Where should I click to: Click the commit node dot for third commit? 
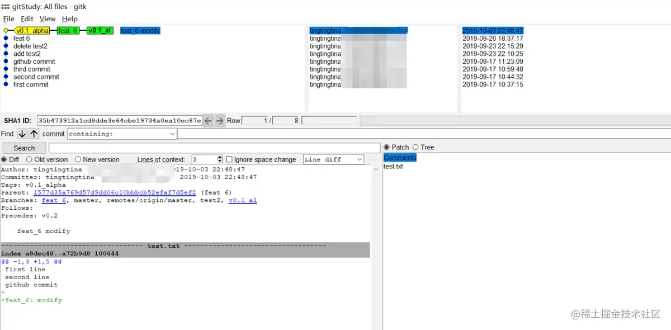6,69
